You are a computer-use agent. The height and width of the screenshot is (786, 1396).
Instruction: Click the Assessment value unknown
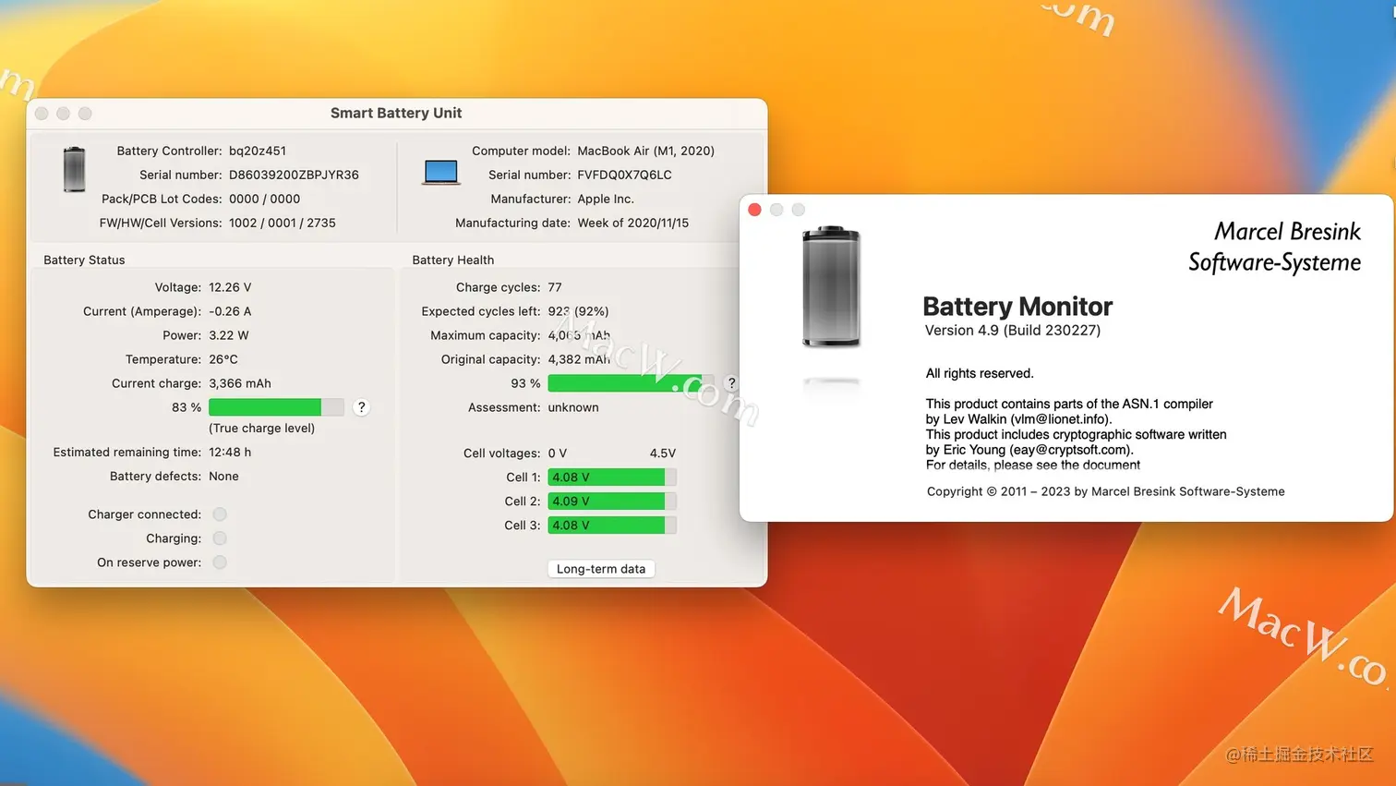[x=573, y=407]
